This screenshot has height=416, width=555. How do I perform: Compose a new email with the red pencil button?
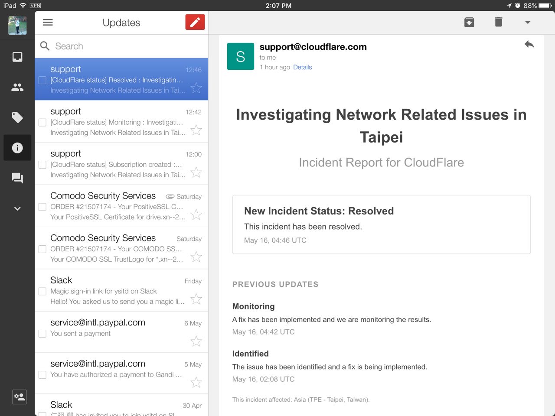point(195,23)
